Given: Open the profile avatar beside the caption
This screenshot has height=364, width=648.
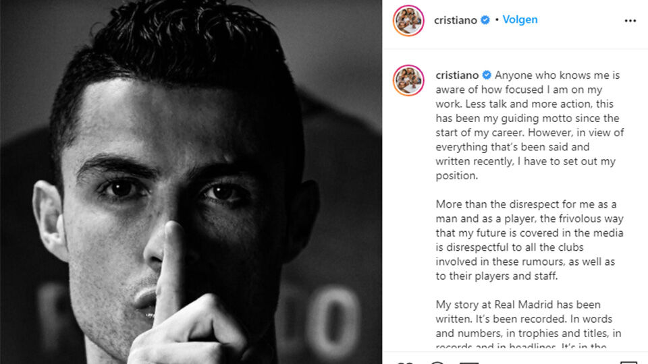Looking at the screenshot, I should point(408,80).
